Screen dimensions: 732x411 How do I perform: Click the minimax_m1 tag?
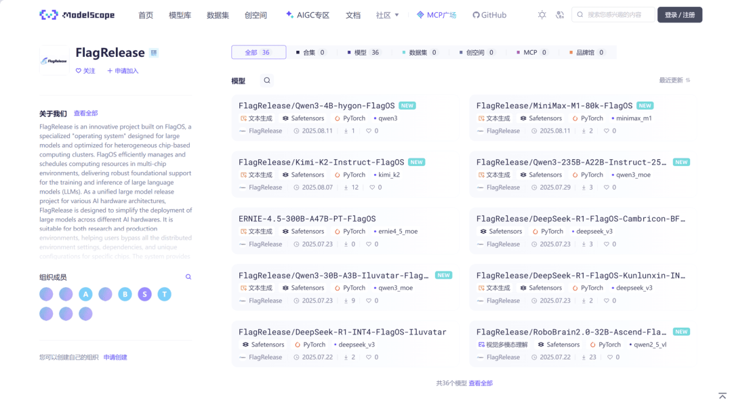point(632,118)
